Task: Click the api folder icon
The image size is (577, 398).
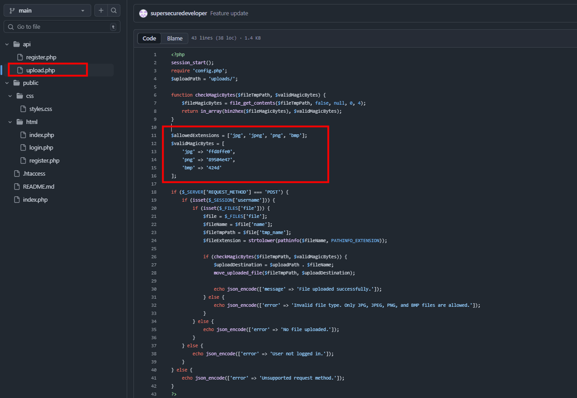Action: (x=17, y=44)
